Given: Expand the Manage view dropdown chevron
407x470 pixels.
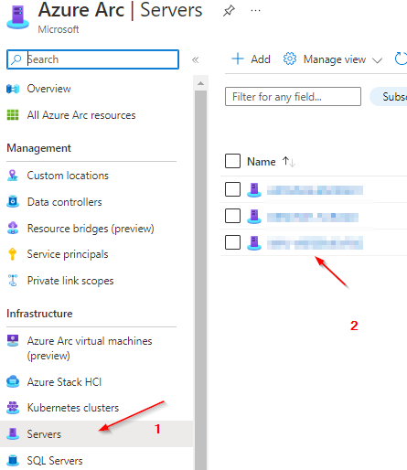Looking at the screenshot, I should coord(377,60).
